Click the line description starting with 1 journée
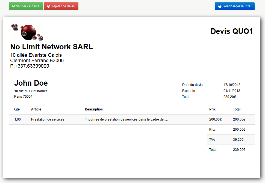Image resolution: width=265 pixels, height=183 pixels. coord(126,119)
